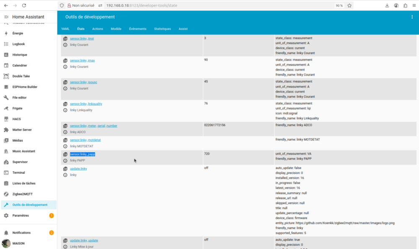Image resolution: width=419 pixels, height=249 pixels.
Task: Open HACS store panel
Action: pyautogui.click(x=28, y=119)
